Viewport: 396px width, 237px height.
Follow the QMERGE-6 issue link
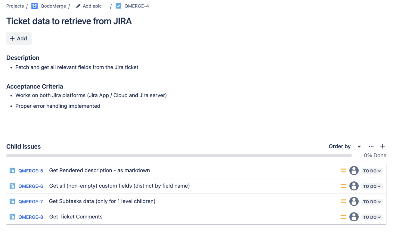point(31,186)
